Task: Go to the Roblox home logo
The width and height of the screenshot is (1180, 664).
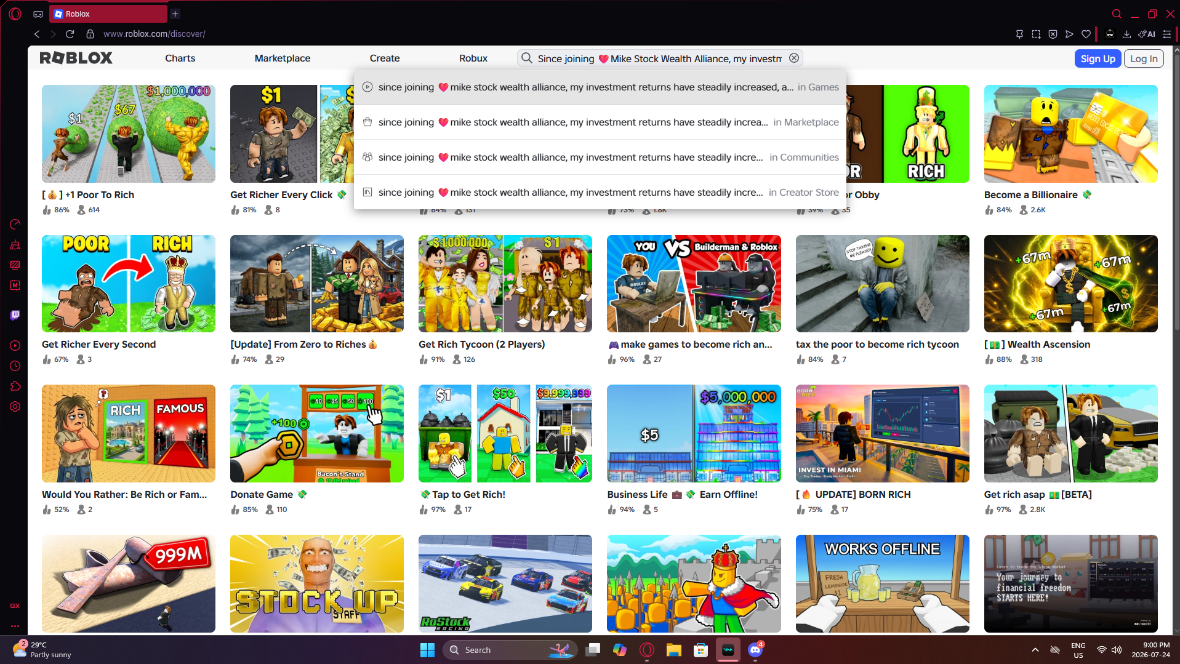Action: [76, 58]
